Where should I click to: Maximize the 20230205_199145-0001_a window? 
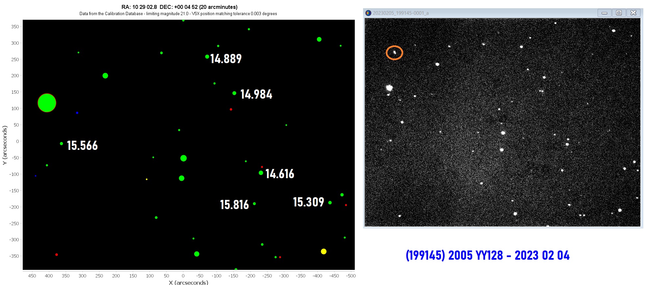619,13
